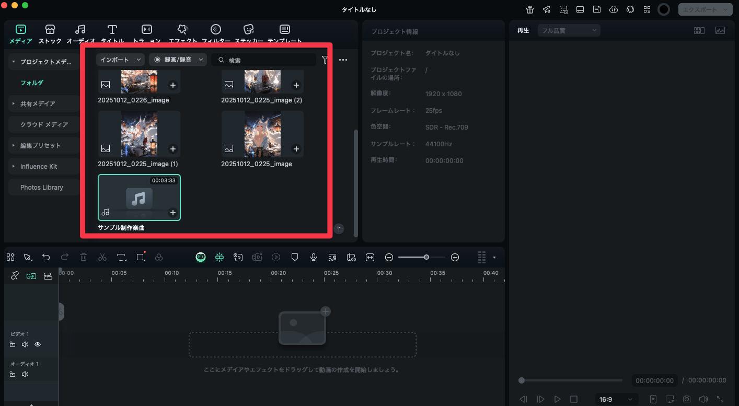
Task: Hide ビデオ 1 track with the eye toggle
Action: tap(37, 344)
